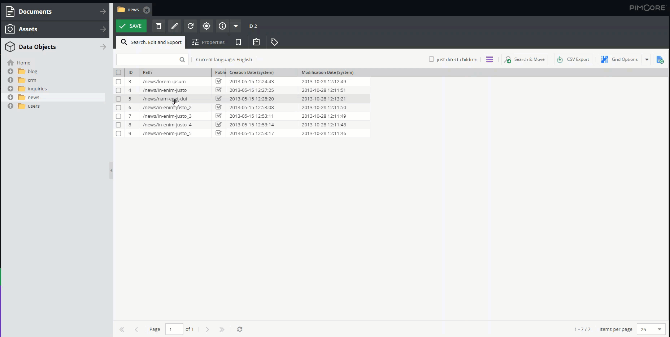Click the Home icon in tree
Viewport: 670px width, 337px height.
[10, 63]
